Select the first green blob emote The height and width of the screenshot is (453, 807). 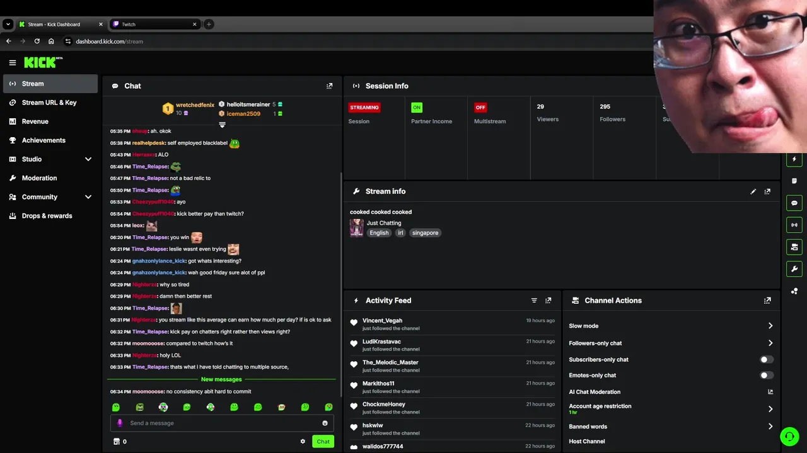[116, 407]
